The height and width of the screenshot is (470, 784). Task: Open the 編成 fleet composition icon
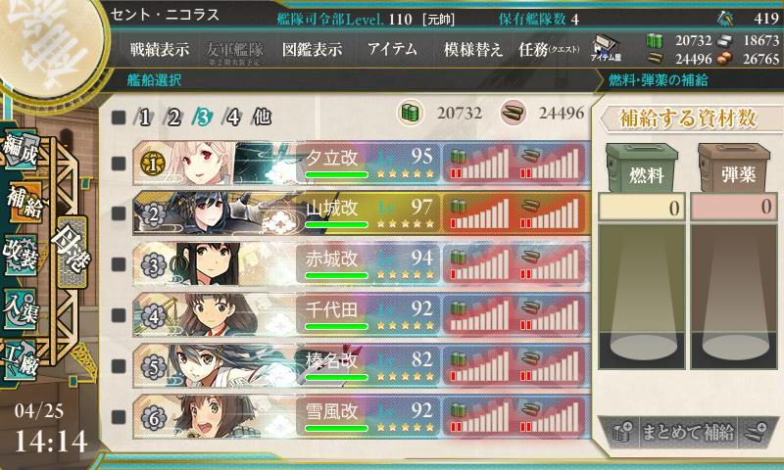(x=21, y=150)
